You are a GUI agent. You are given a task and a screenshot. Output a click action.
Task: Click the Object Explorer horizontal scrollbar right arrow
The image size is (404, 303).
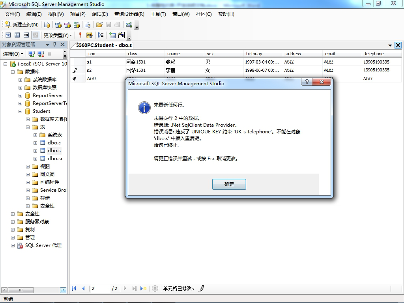(63, 290)
